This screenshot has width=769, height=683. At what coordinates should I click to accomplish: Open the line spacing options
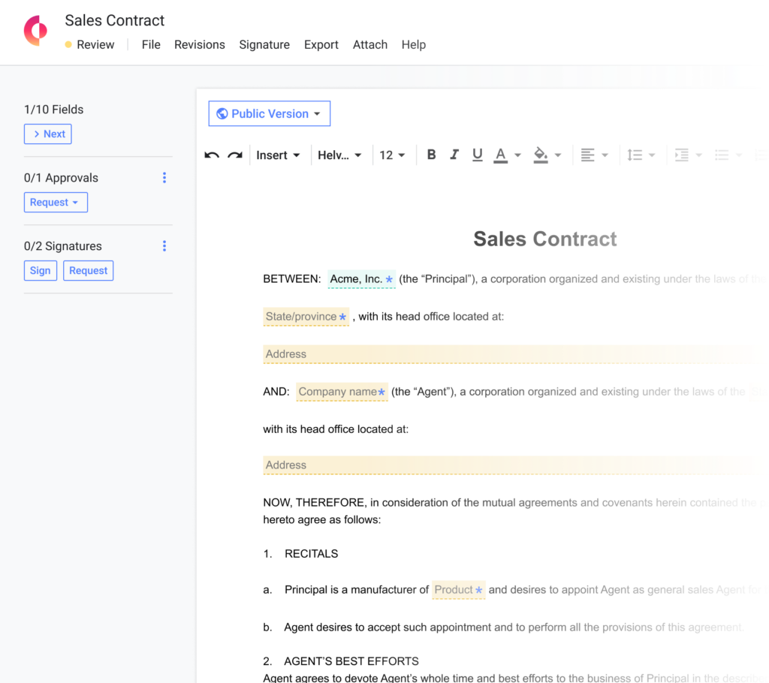pos(641,155)
